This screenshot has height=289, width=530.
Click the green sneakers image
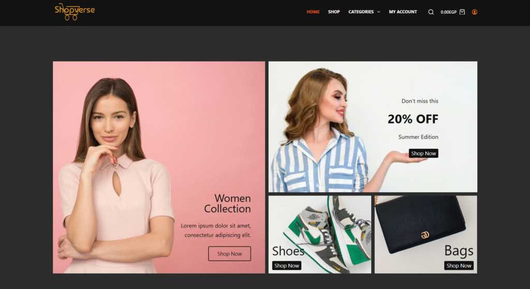320,234
